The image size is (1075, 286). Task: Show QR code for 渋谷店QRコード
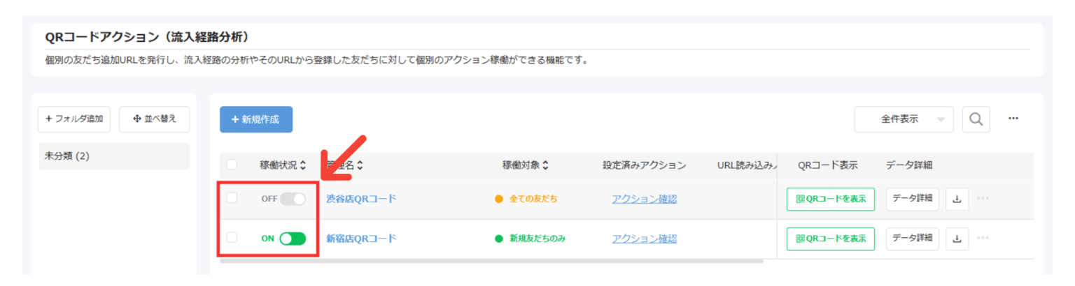click(x=830, y=199)
